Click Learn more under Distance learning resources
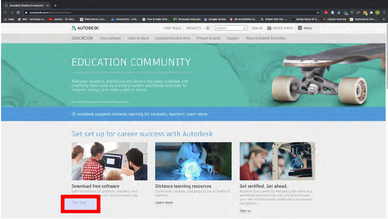388x219 pixels. 164,202
